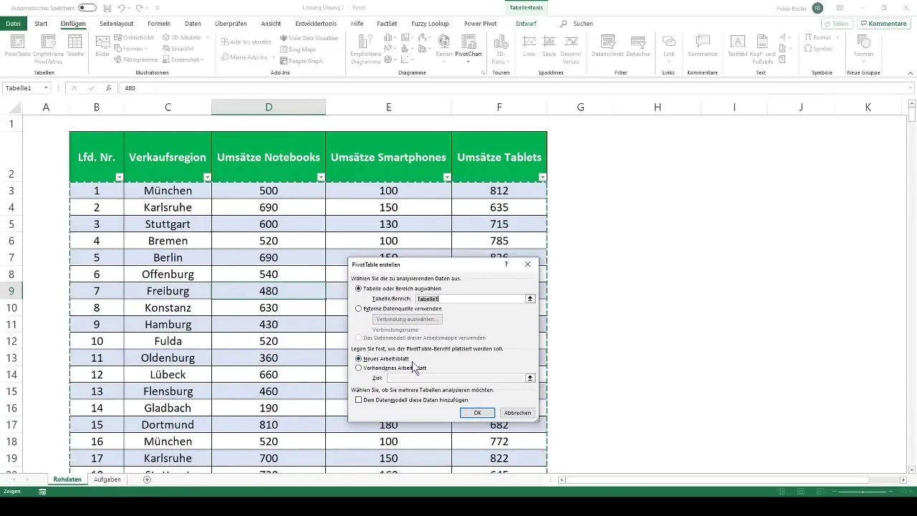This screenshot has height=516, width=917.
Task: Select 'Tabelle oder Bereich auswählen' radio button
Action: (359, 288)
